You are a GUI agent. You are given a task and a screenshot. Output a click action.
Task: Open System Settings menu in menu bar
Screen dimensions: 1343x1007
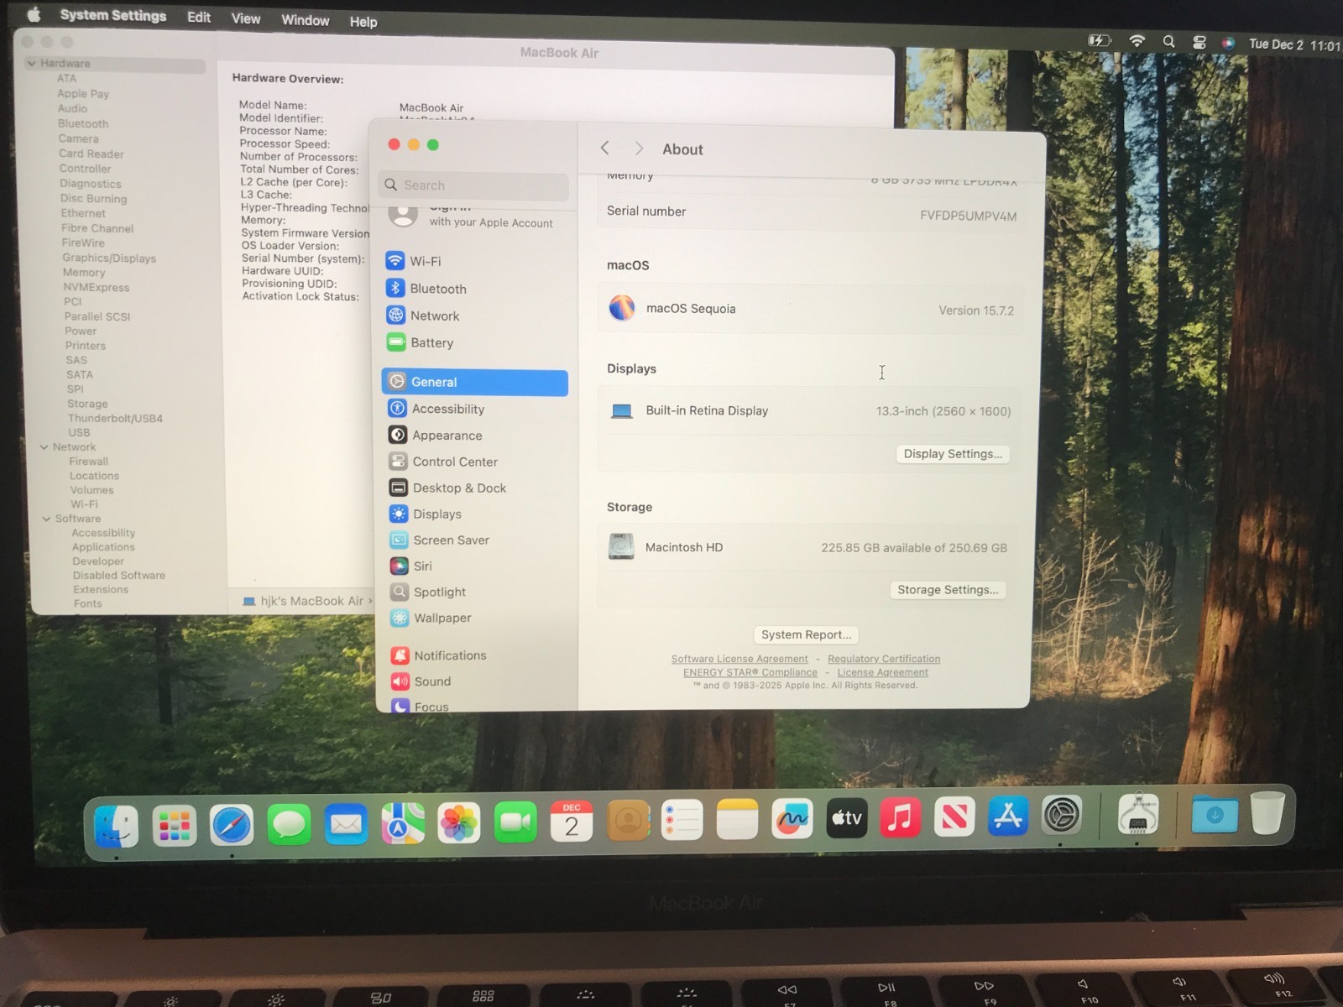(x=113, y=15)
